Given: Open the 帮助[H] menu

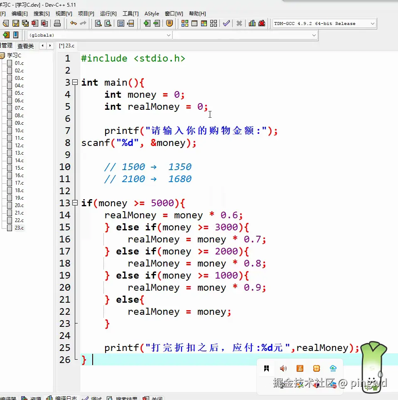Looking at the screenshot, I should click(197, 14).
